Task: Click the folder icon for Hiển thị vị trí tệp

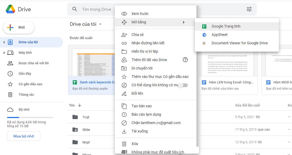Action: (124, 52)
